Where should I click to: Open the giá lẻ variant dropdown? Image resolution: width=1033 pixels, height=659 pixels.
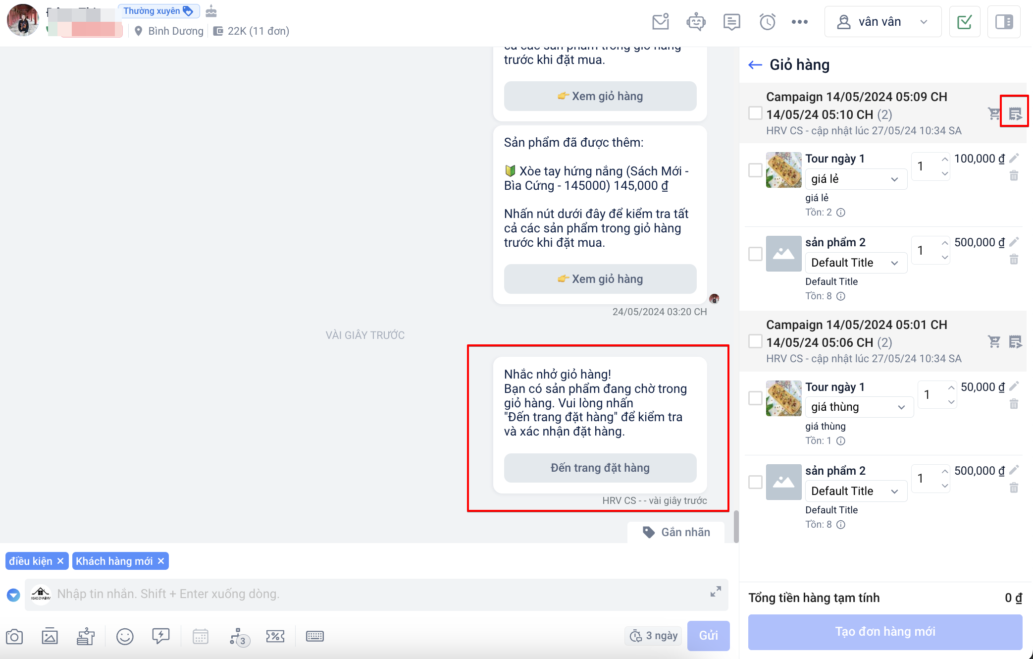click(855, 179)
